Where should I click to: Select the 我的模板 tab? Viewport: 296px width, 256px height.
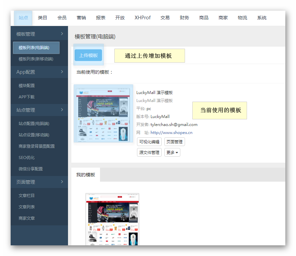pos(86,175)
